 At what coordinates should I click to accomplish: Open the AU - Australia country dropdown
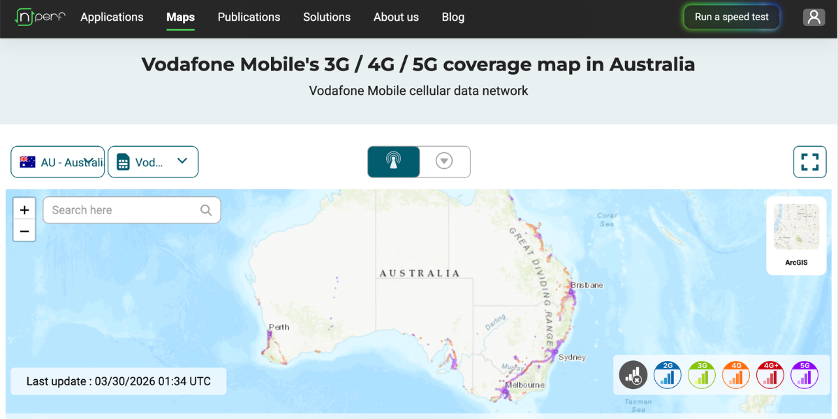click(57, 161)
